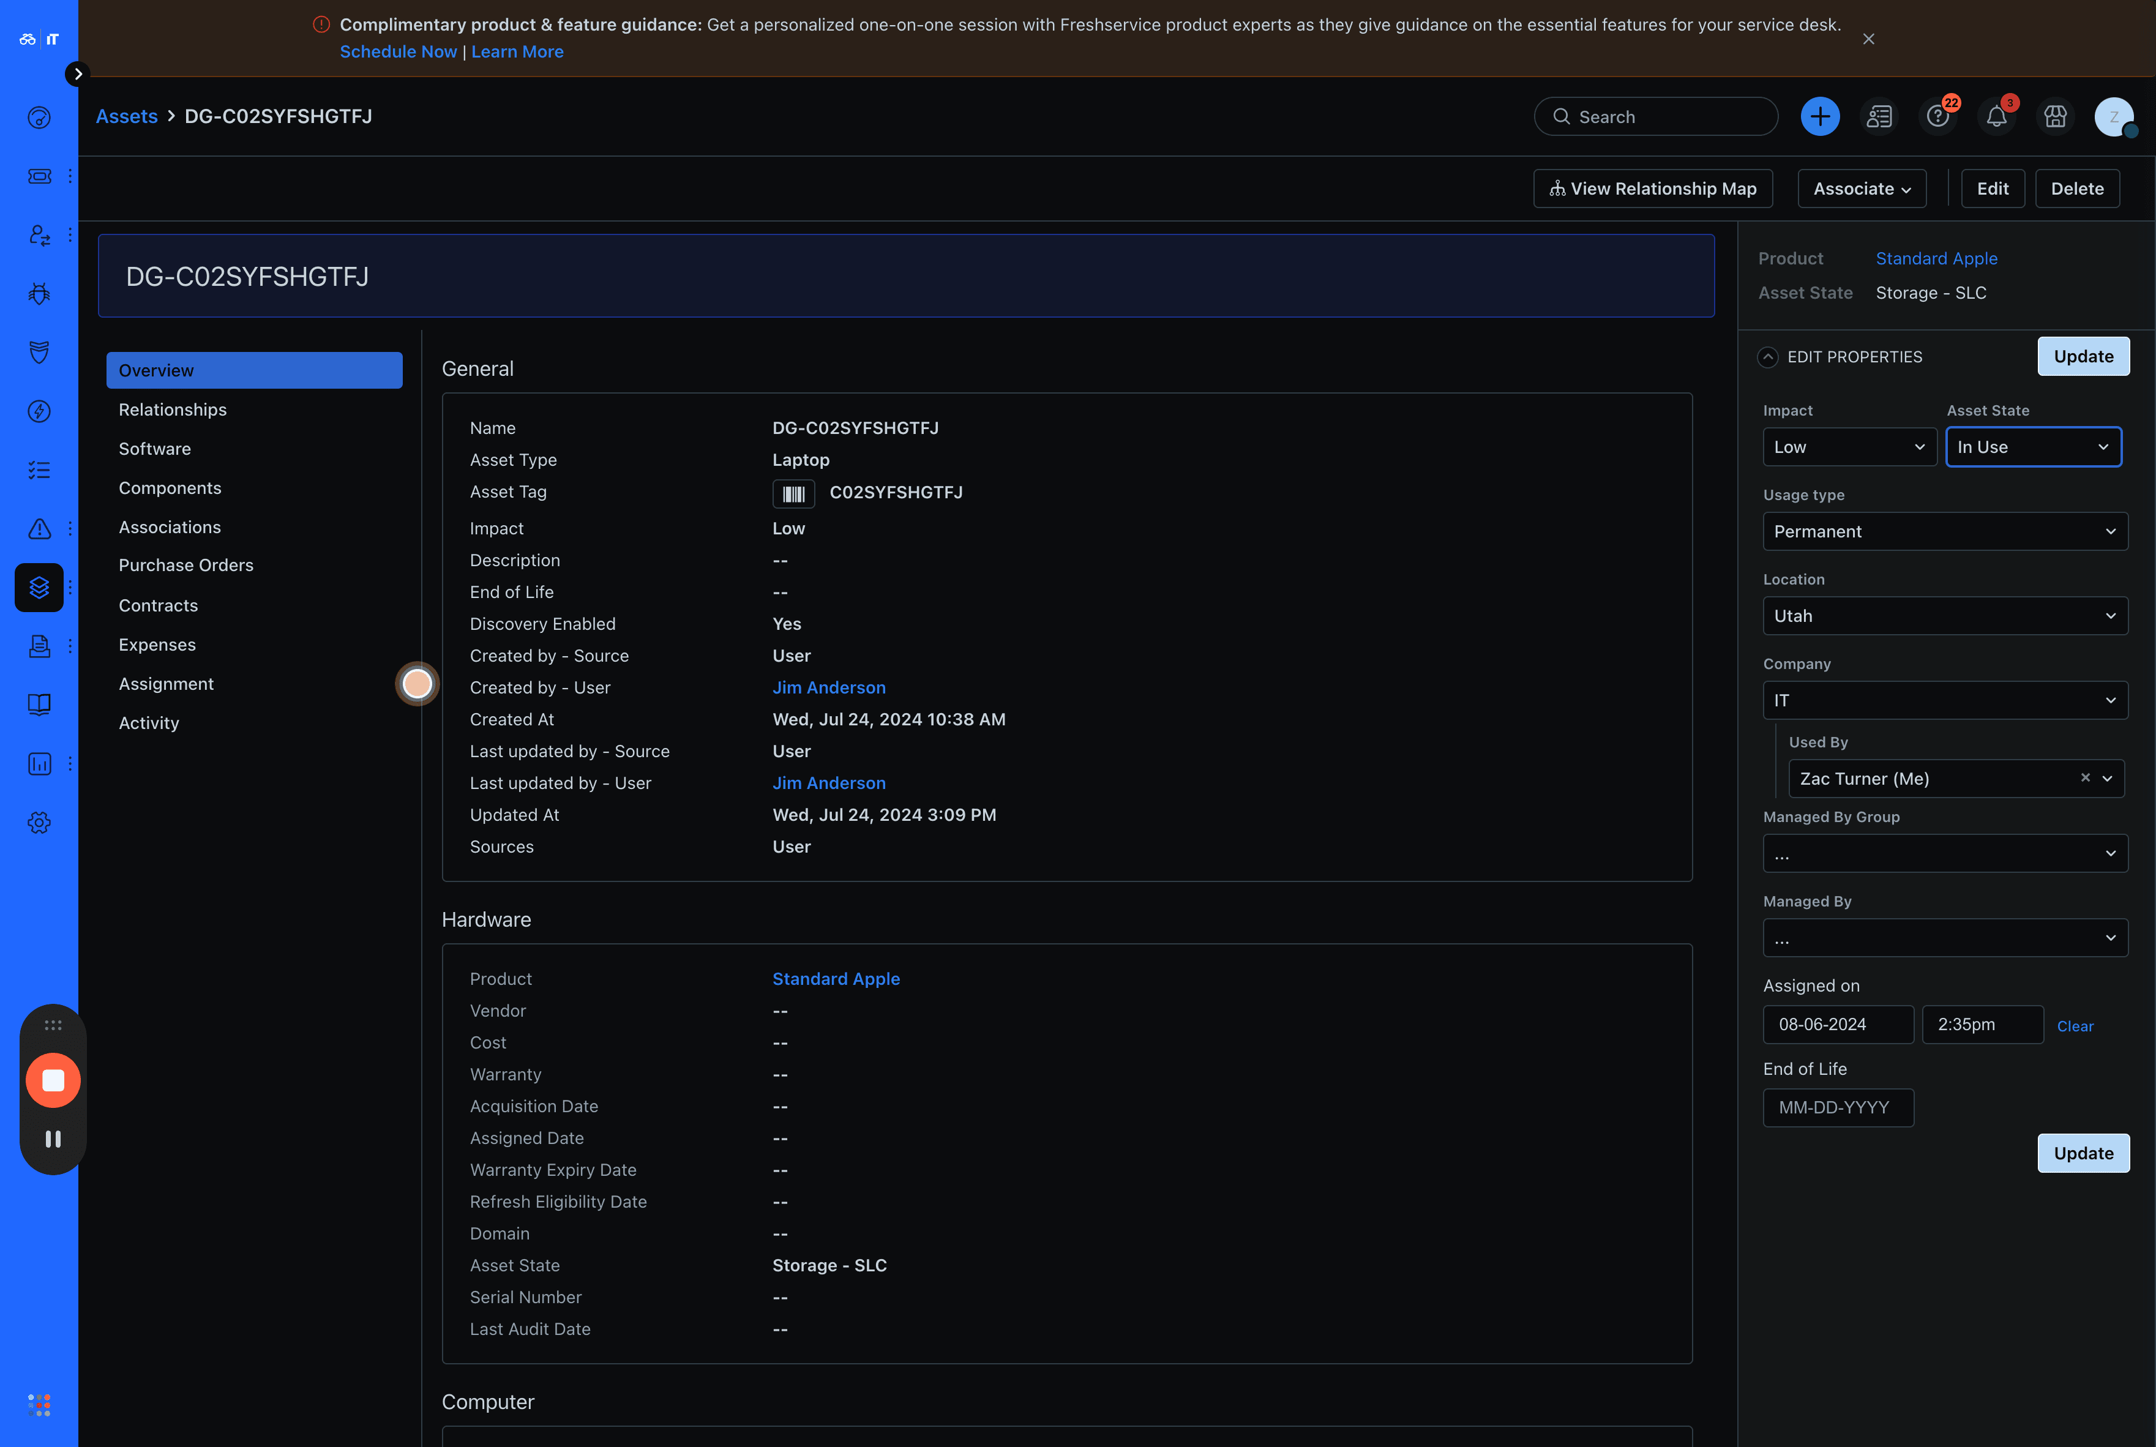This screenshot has width=2156, height=1447.
Task: Open the user profile avatar
Action: [x=2114, y=116]
